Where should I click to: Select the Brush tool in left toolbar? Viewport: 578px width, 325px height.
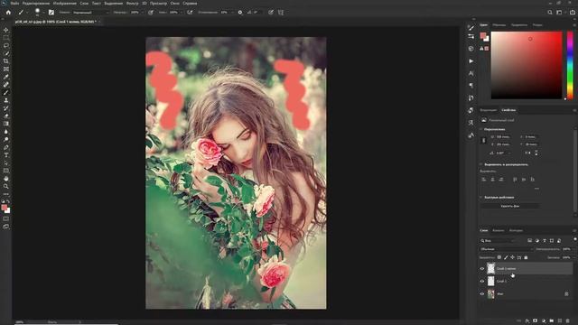(6, 92)
